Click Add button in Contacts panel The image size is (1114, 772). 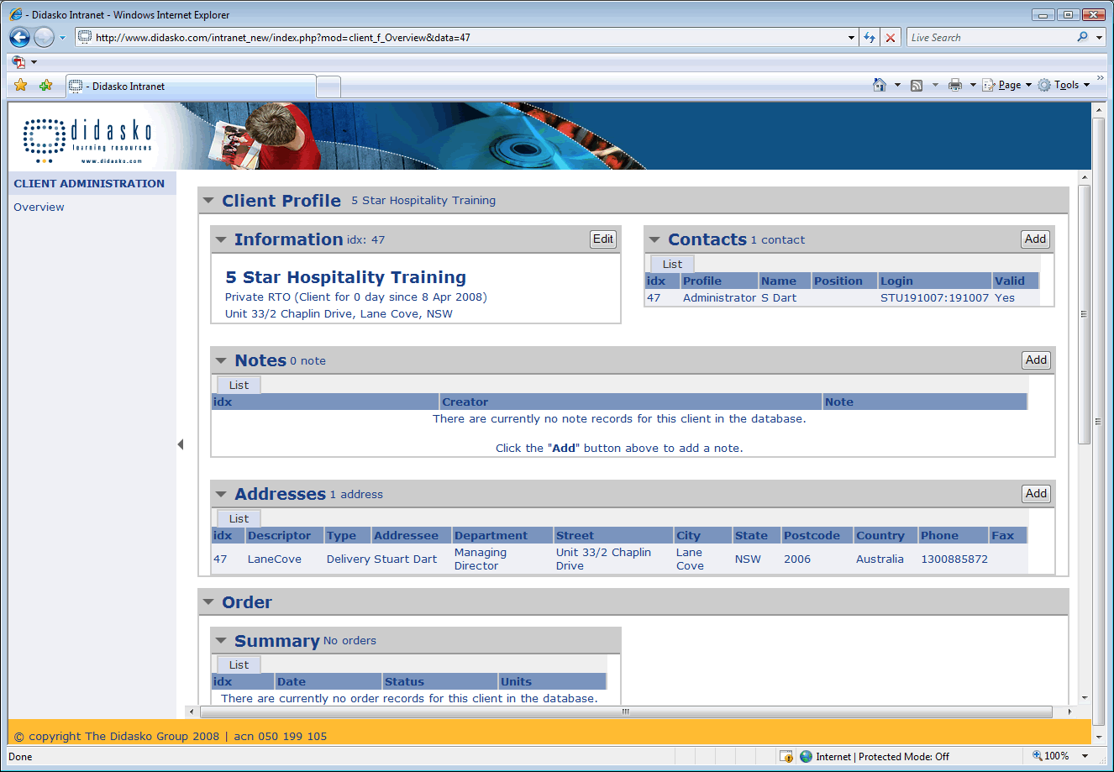pyautogui.click(x=1035, y=239)
